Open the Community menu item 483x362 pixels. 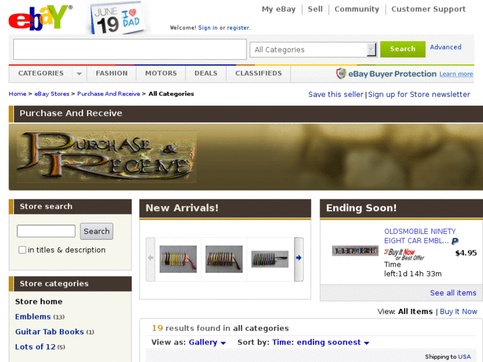click(x=357, y=9)
